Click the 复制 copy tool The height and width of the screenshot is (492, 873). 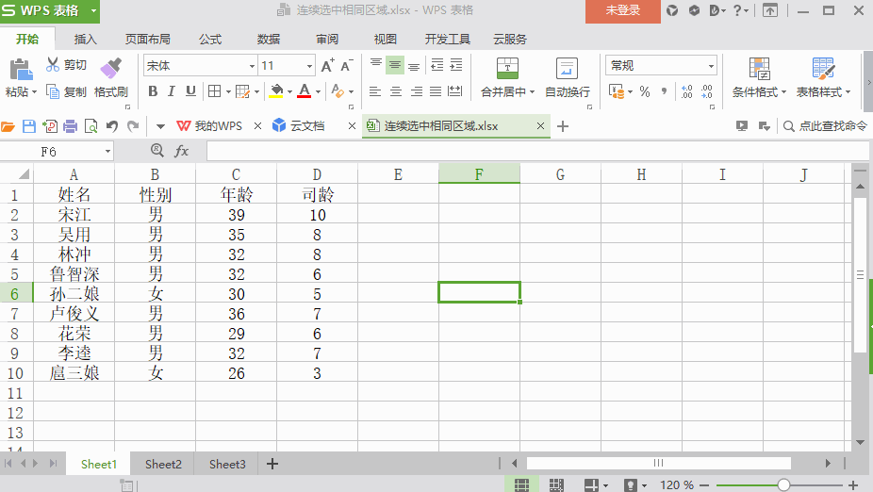(66, 91)
